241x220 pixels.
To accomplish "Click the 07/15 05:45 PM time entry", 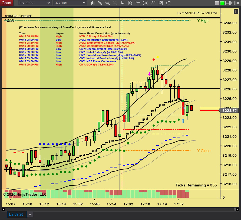I will [29, 37].
